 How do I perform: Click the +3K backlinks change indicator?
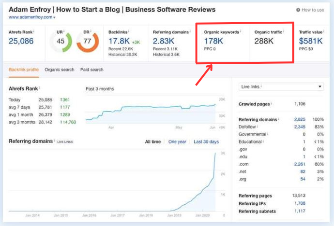136,42
